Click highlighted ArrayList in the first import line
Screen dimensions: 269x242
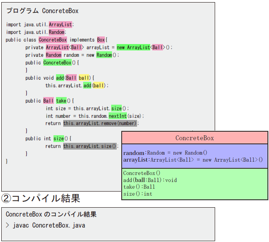pos(60,25)
